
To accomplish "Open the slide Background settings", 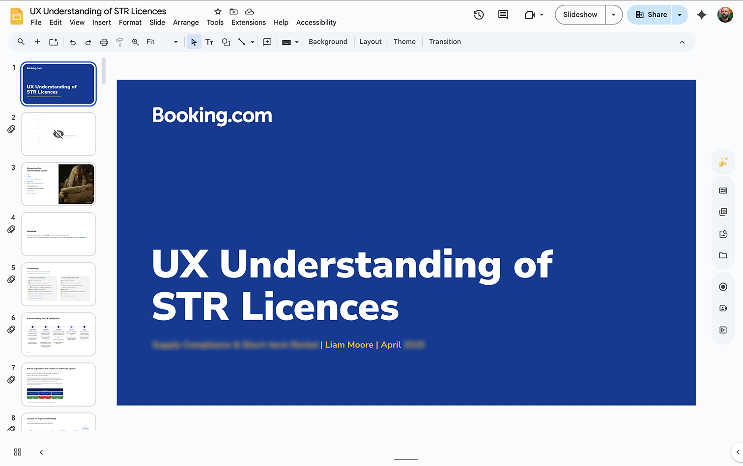I will pos(328,42).
